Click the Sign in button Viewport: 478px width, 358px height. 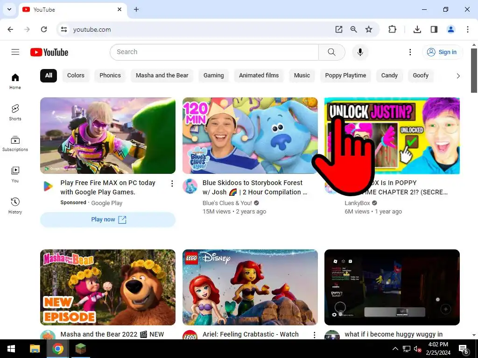pyautogui.click(x=442, y=52)
